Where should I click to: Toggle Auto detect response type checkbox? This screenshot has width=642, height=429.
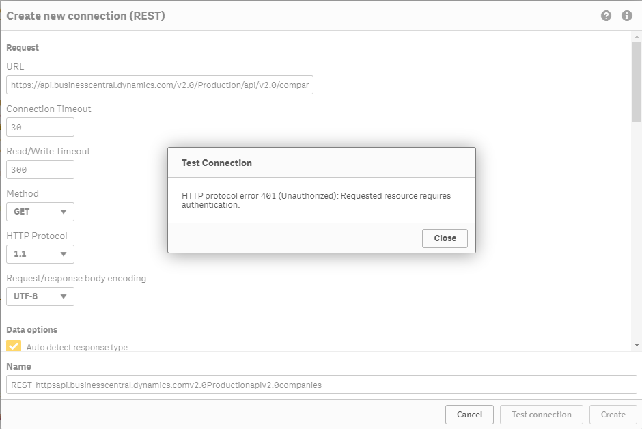pos(14,346)
